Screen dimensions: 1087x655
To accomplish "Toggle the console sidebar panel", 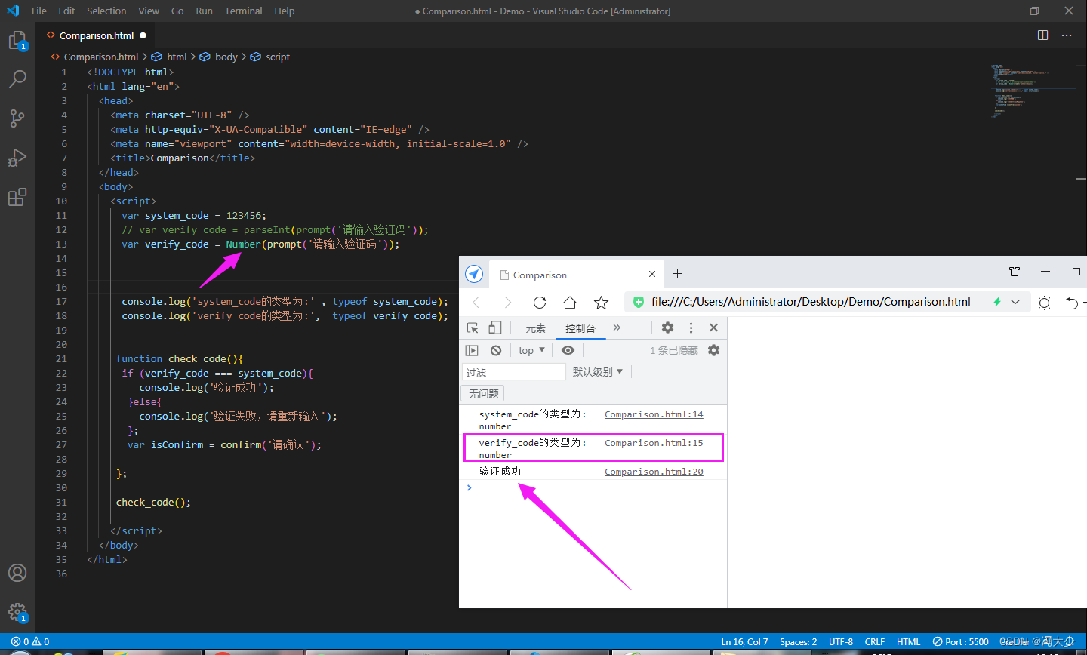I will pyautogui.click(x=472, y=350).
